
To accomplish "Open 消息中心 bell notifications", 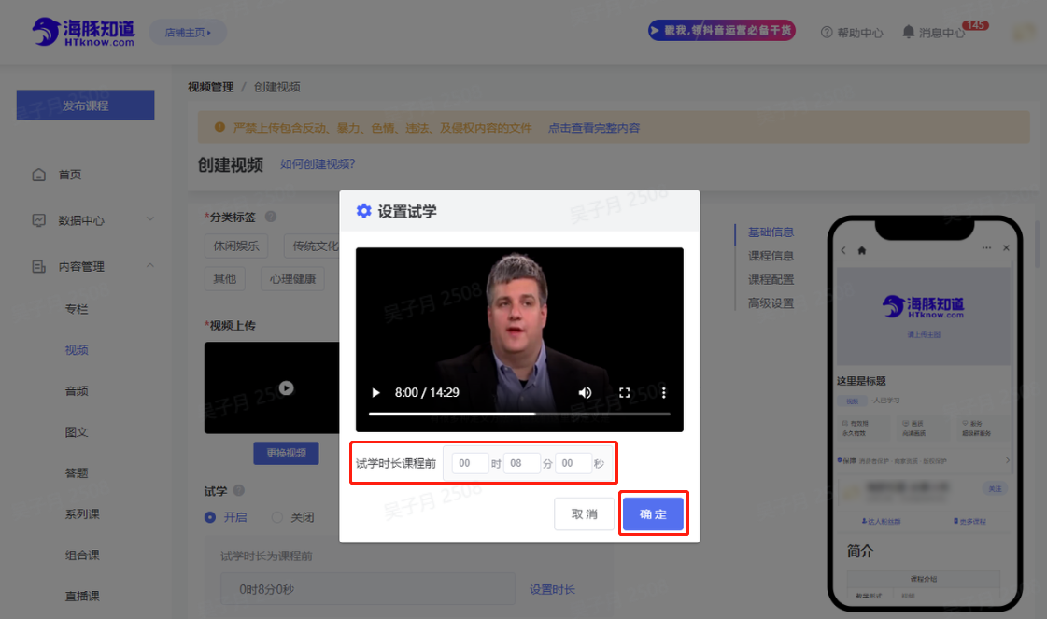I will 908,32.
